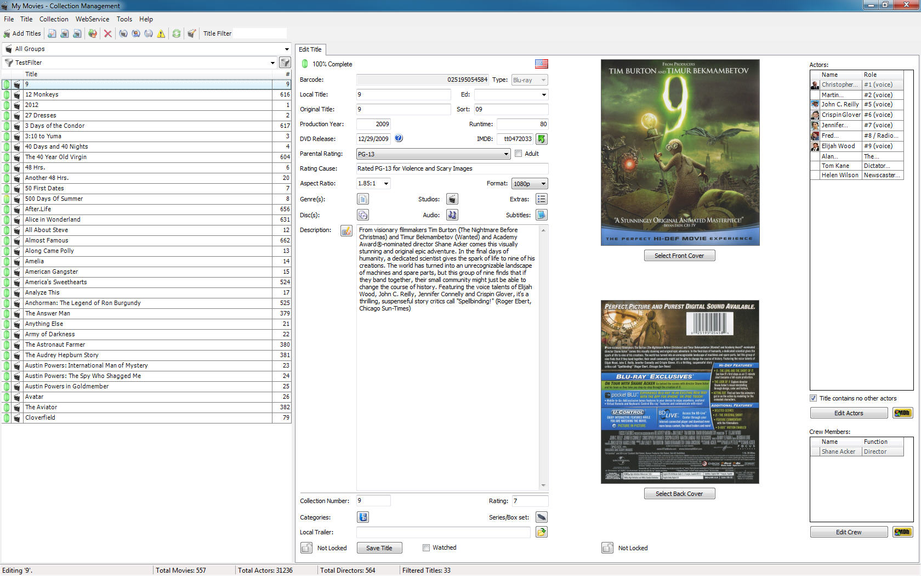Expand the All Groups dropdown
Image resolution: width=921 pixels, height=576 pixels.
tap(286, 49)
